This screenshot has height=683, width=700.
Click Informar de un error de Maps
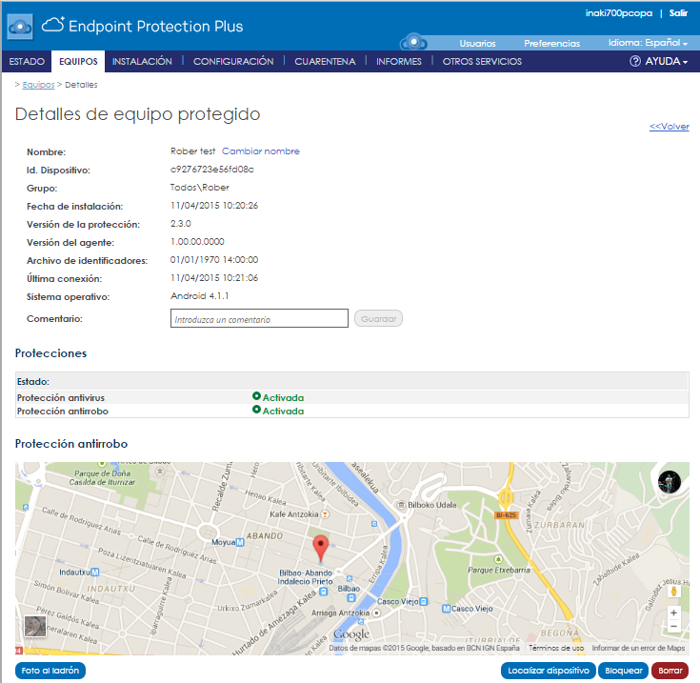coord(638,648)
